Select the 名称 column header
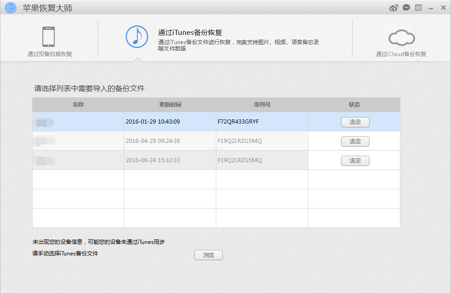The height and width of the screenshot is (294, 451). click(x=78, y=105)
